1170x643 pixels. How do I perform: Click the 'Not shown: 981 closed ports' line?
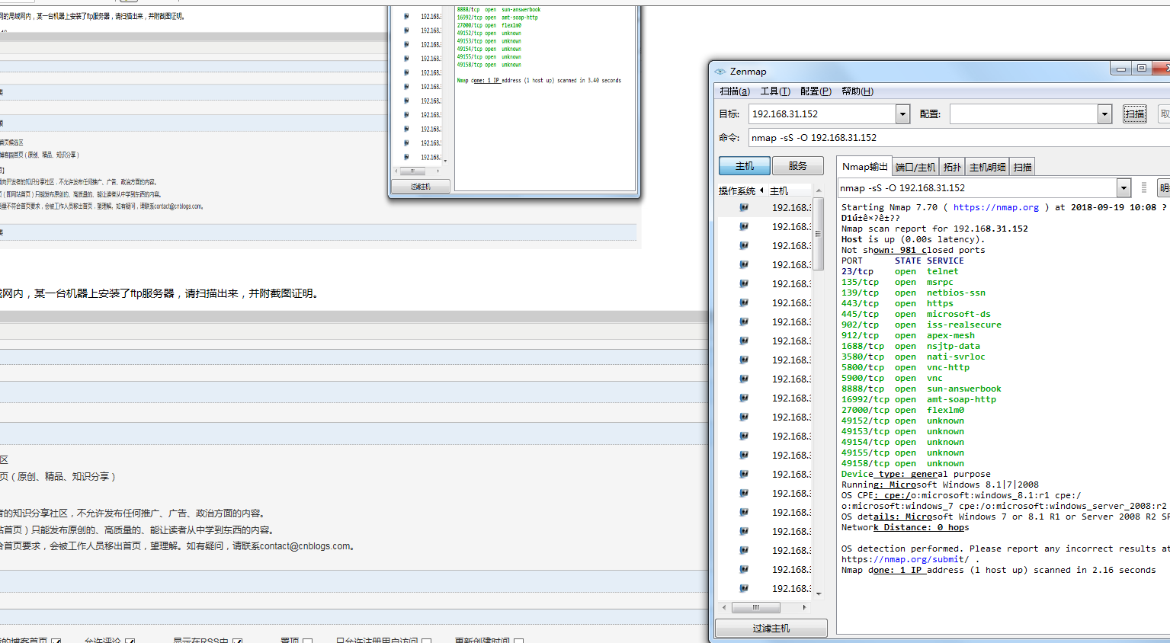913,250
